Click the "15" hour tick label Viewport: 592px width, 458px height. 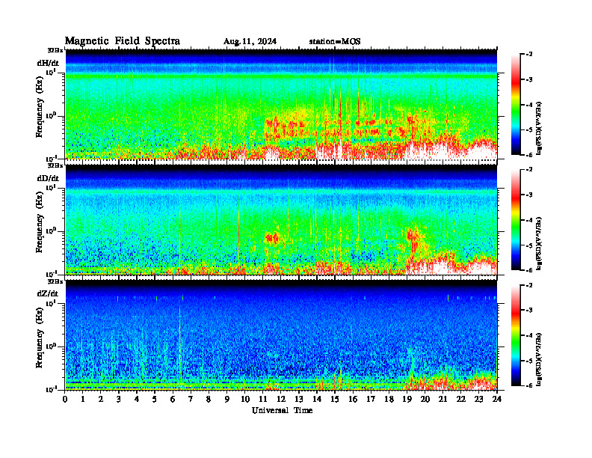(x=335, y=400)
